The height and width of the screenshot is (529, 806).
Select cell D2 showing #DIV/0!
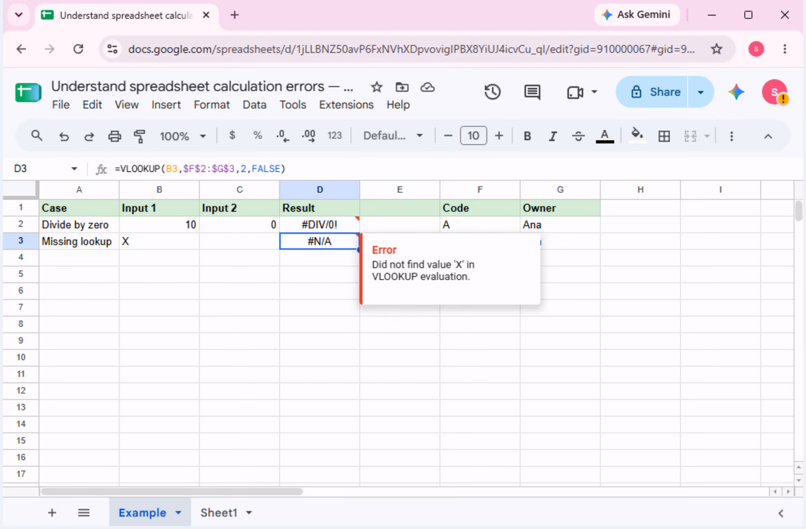[320, 225]
